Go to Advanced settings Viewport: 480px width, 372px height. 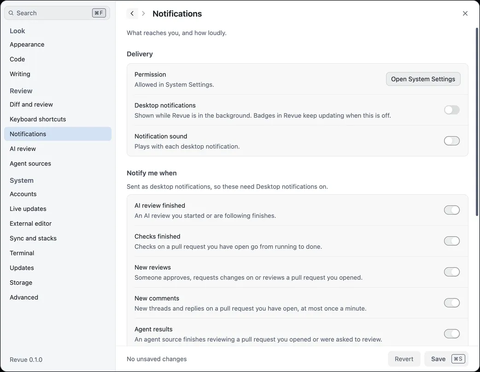pos(58,297)
